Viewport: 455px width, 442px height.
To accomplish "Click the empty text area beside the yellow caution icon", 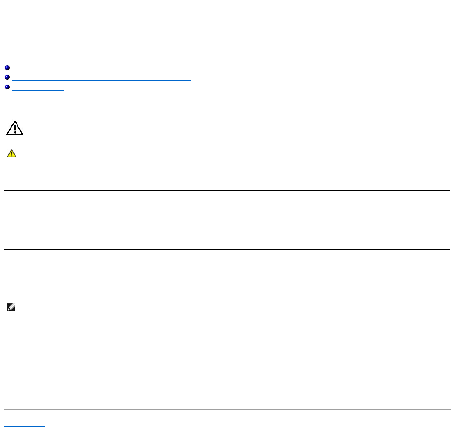I will (194, 154).
